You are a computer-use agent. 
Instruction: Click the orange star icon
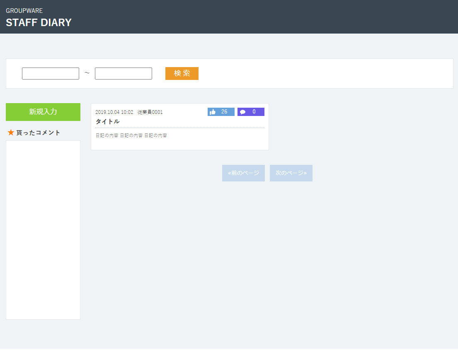point(11,133)
